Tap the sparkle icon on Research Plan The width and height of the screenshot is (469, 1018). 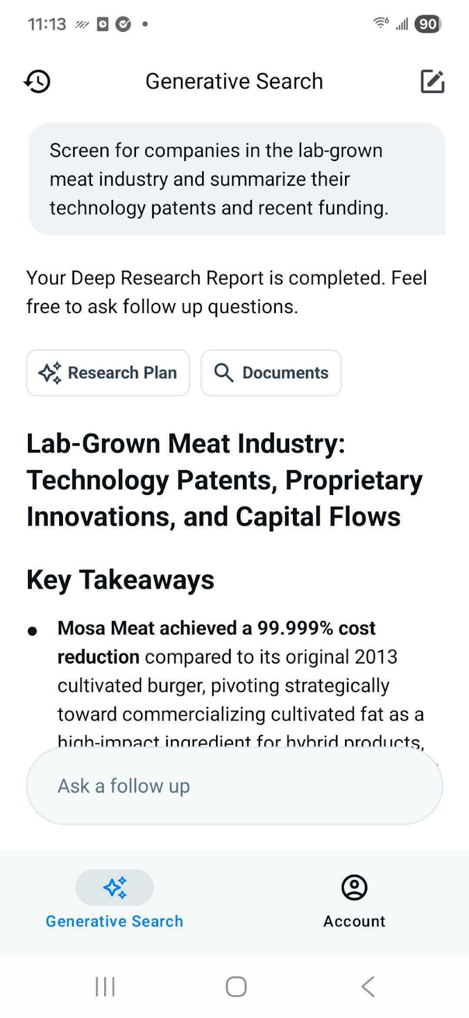50,373
